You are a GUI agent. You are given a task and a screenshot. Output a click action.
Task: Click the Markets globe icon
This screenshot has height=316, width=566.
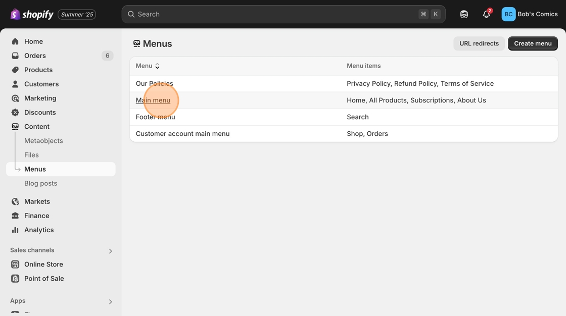pos(15,201)
